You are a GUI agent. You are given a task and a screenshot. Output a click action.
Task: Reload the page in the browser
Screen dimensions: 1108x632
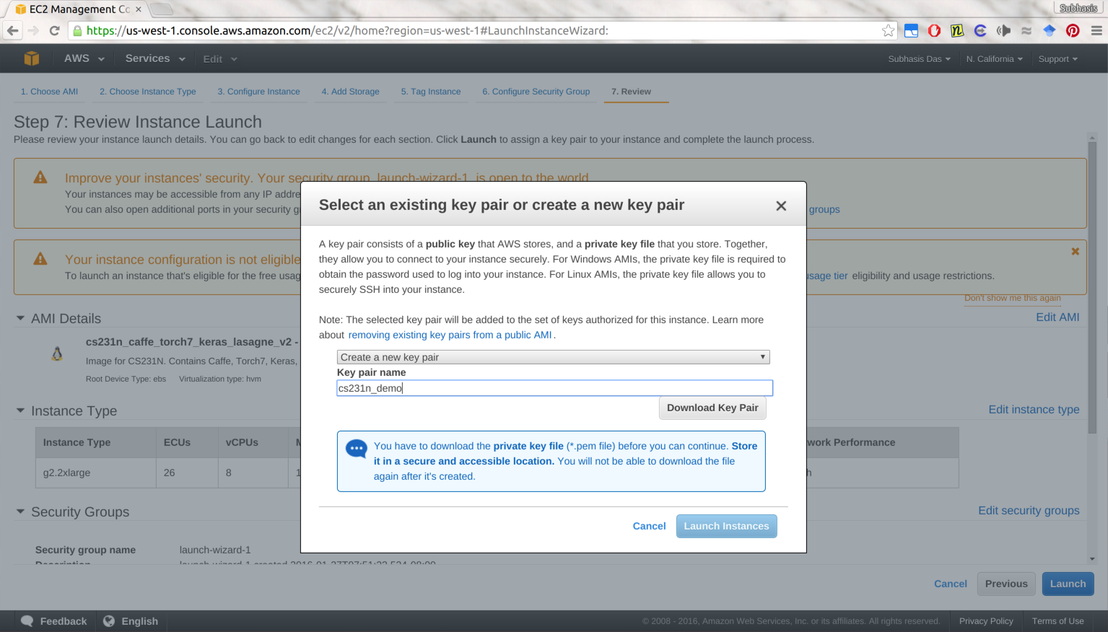click(54, 30)
